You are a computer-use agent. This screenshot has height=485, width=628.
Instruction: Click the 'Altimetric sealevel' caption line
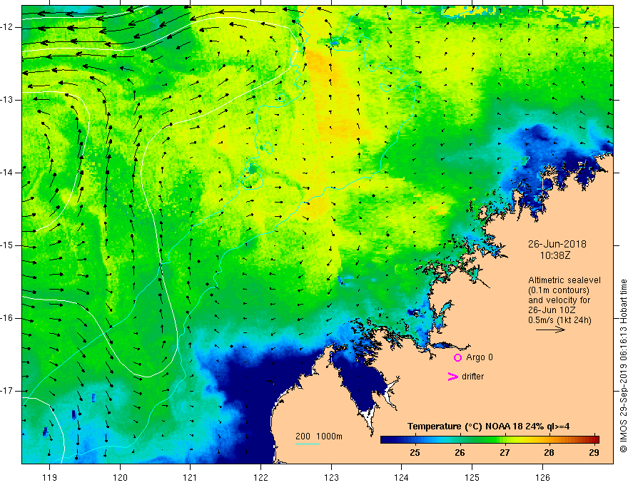pyautogui.click(x=564, y=280)
